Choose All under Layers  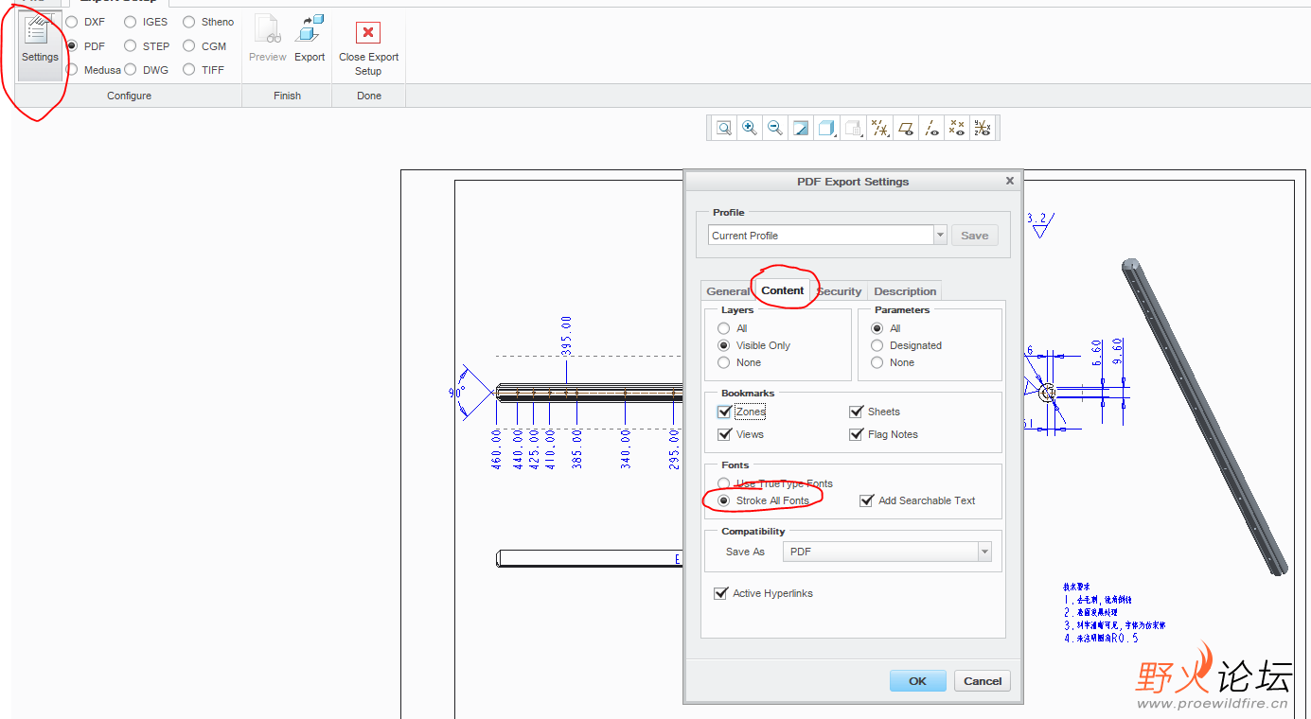click(724, 328)
